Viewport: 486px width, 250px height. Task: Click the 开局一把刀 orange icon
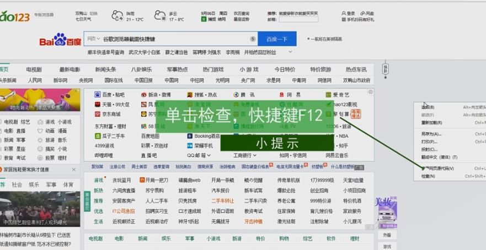pos(142,180)
